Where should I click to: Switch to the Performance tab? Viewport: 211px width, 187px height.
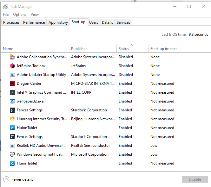point(34,22)
